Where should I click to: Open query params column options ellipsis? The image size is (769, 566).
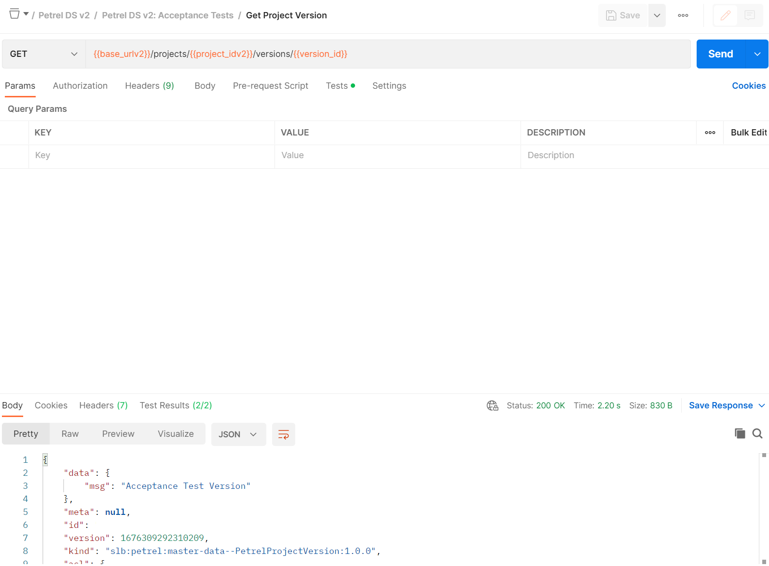point(710,133)
